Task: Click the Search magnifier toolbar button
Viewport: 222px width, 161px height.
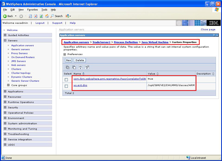Action: pyautogui.click(x=57, y=16)
